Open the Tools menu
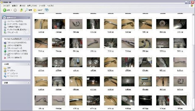 click(x=42, y=6)
